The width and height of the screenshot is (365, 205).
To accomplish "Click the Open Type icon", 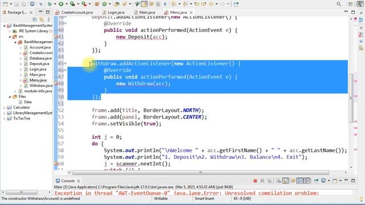I will (x=117, y=4).
